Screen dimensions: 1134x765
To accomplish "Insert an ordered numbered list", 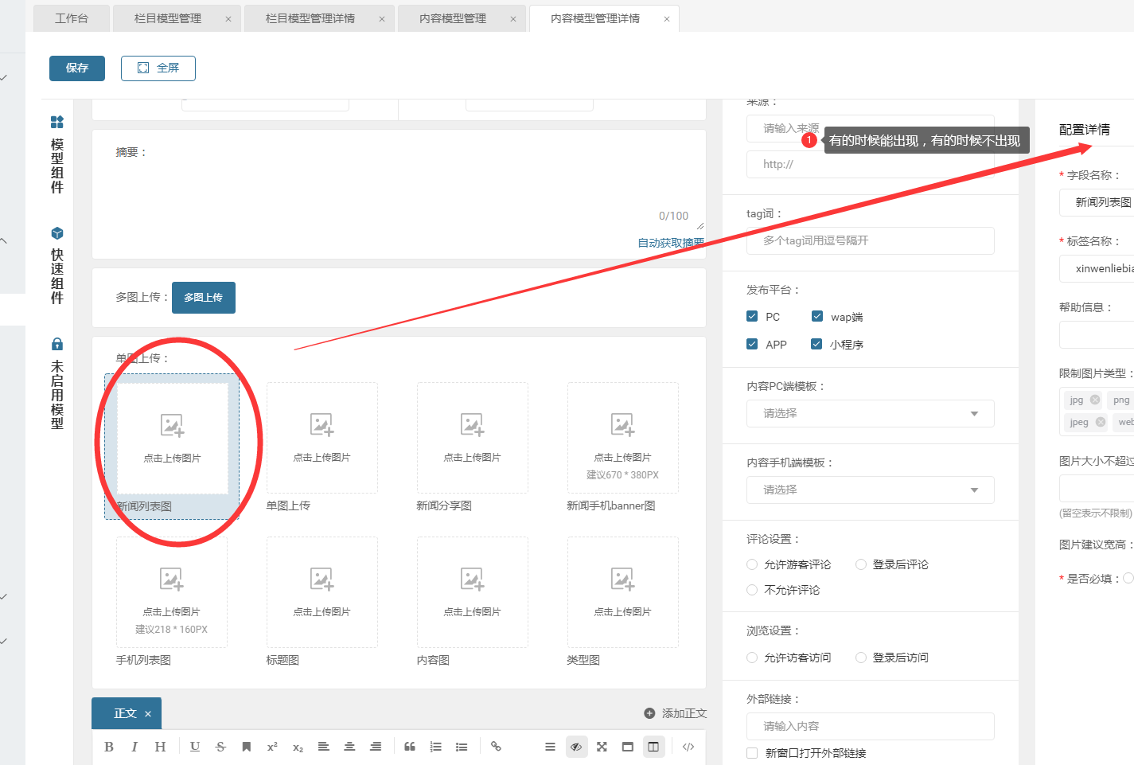I will click(x=435, y=747).
